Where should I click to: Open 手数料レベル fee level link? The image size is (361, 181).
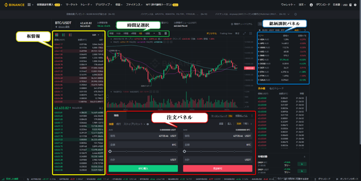coord(241,116)
